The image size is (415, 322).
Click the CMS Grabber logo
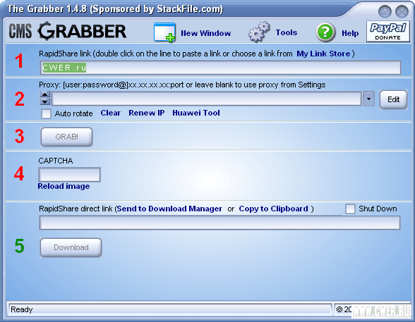point(68,31)
